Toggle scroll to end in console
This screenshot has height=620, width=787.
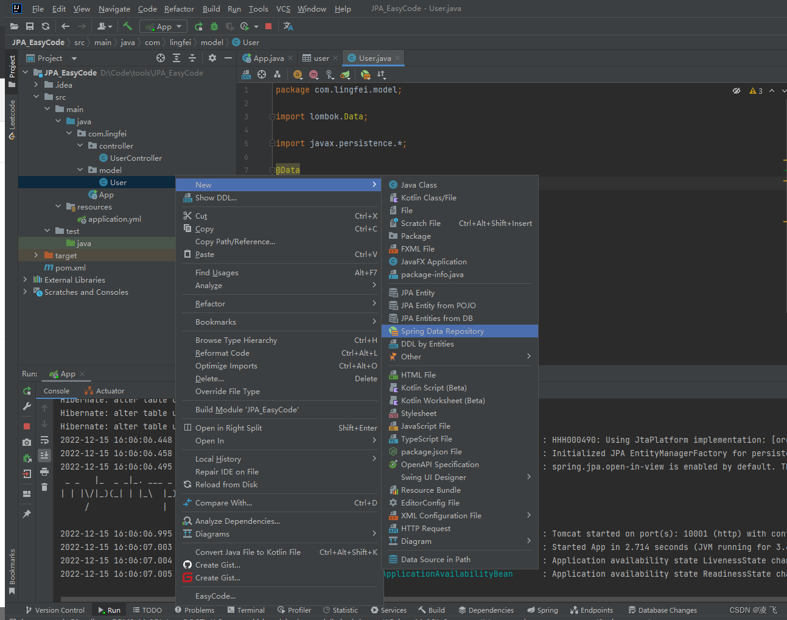click(44, 455)
